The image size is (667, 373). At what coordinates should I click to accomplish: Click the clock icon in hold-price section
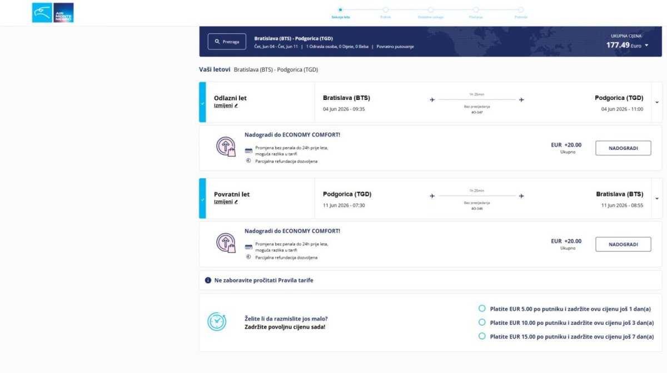216,322
